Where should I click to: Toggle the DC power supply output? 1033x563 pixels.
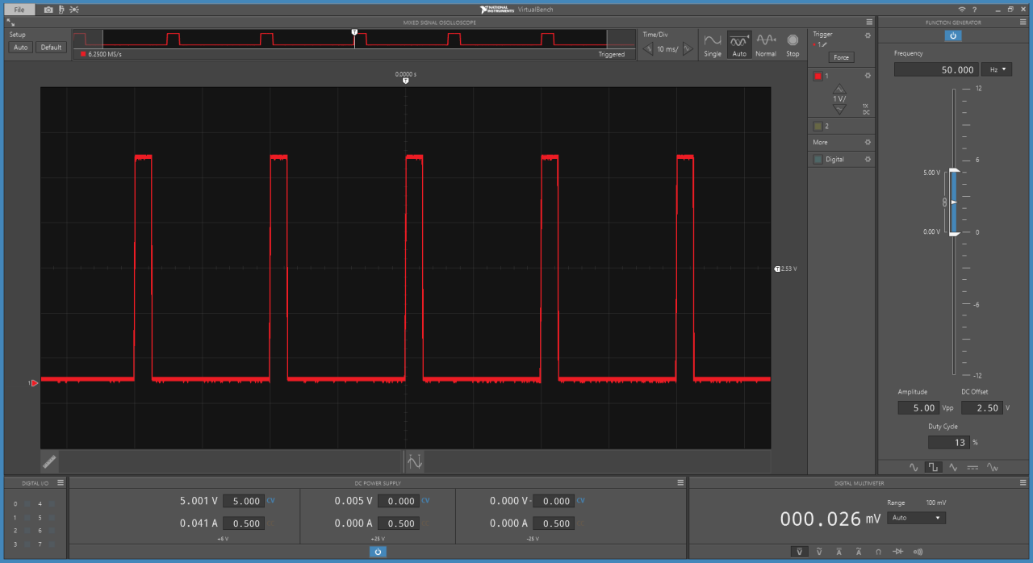[x=377, y=552]
